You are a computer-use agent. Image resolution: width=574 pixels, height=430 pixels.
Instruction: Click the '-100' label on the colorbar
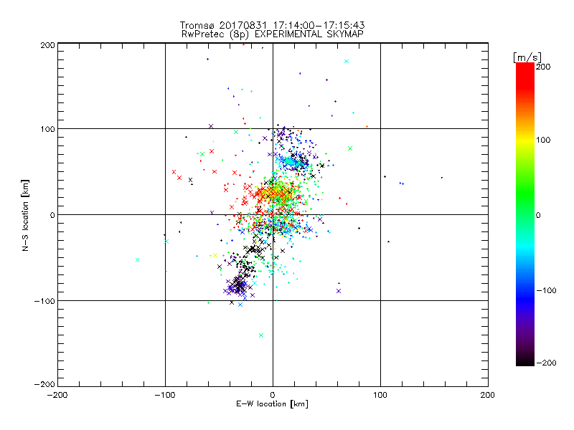click(546, 290)
